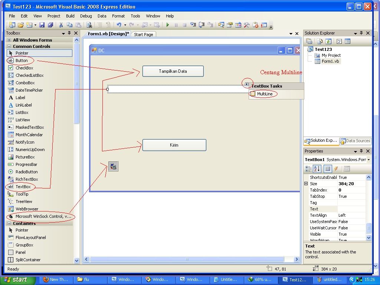Select the TextBox control in the Toolbox
Image resolution: width=380 pixels, height=285 pixels.
click(23, 187)
